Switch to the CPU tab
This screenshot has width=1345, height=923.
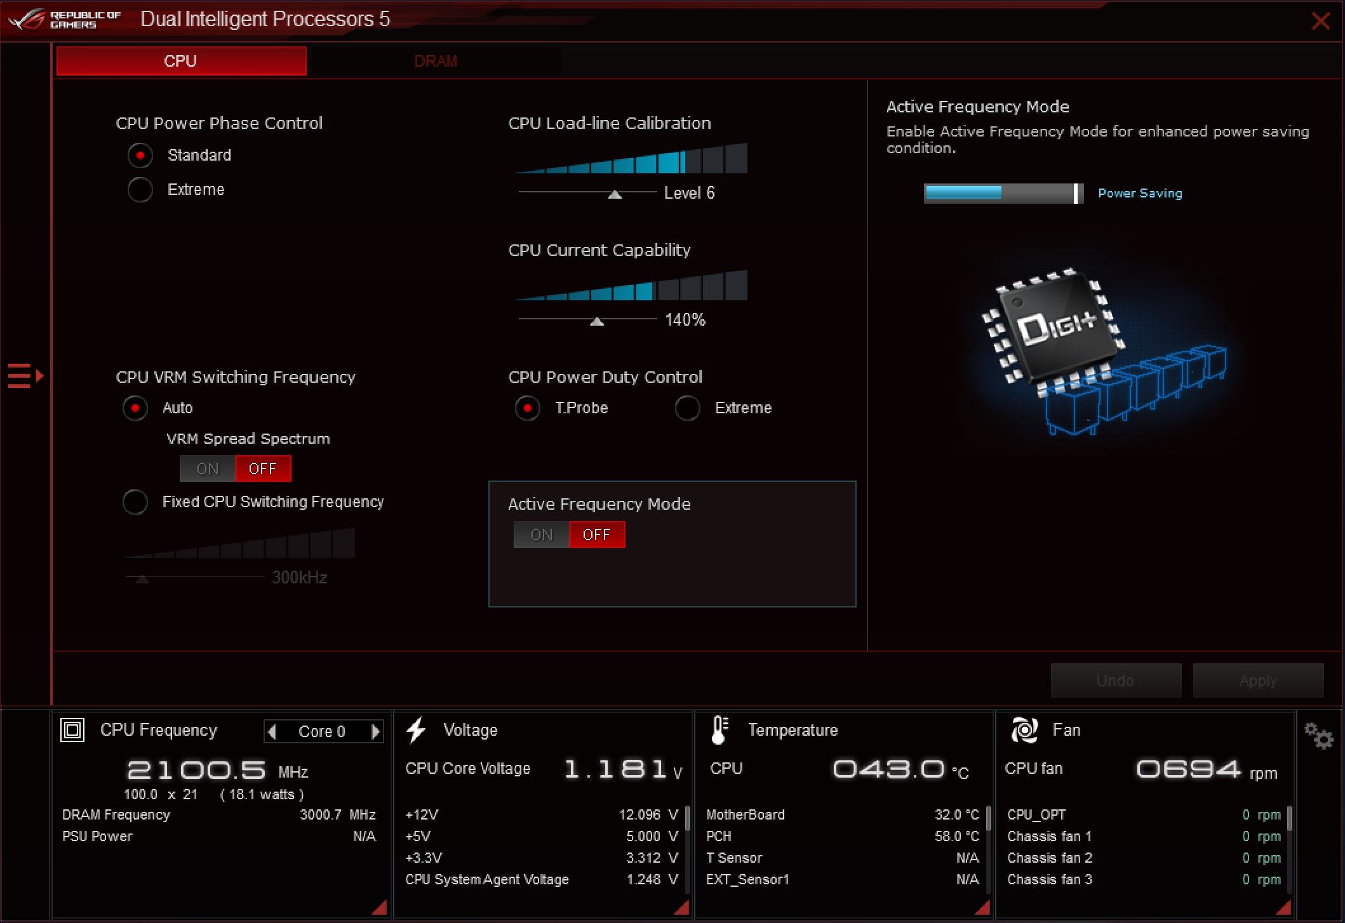click(181, 61)
